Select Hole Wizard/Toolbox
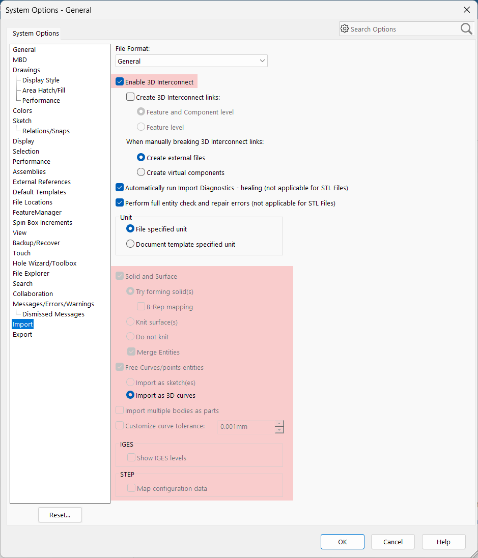Image resolution: width=478 pixels, height=558 pixels. click(x=44, y=263)
